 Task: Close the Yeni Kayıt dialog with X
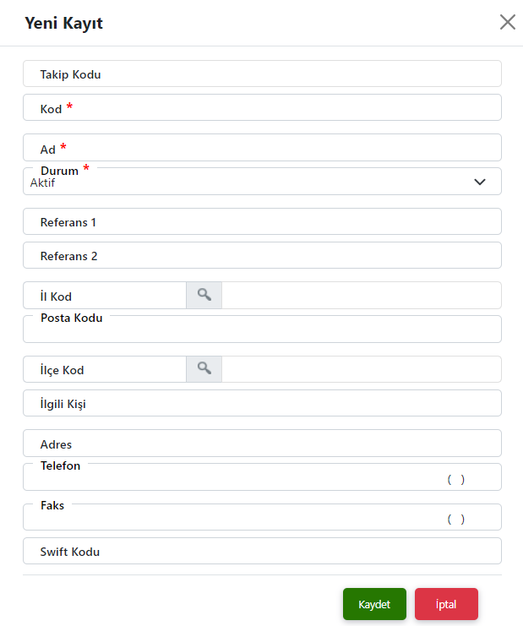(x=508, y=22)
